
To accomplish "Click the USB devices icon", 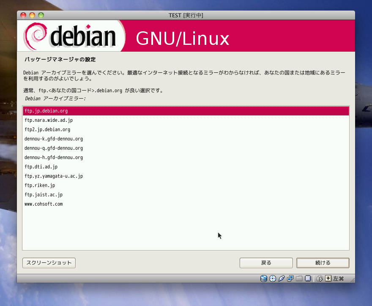I will tap(282, 278).
